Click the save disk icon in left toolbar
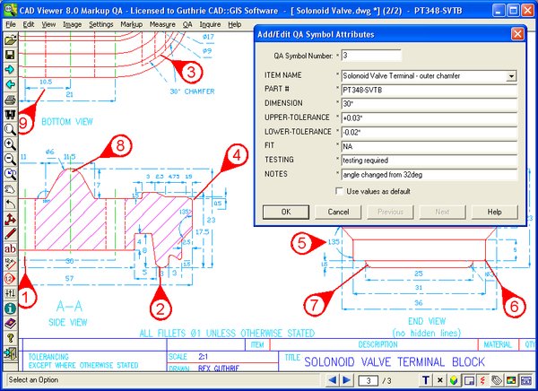 point(9,54)
